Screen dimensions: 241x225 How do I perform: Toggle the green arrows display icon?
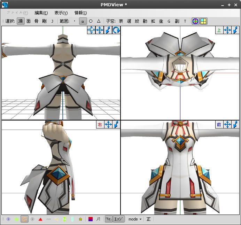coord(64,219)
